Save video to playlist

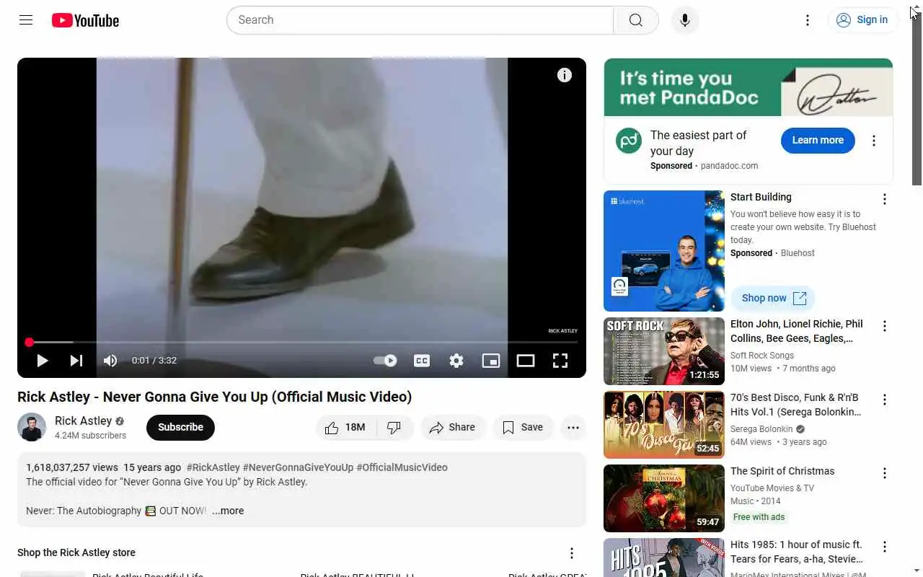coord(523,428)
